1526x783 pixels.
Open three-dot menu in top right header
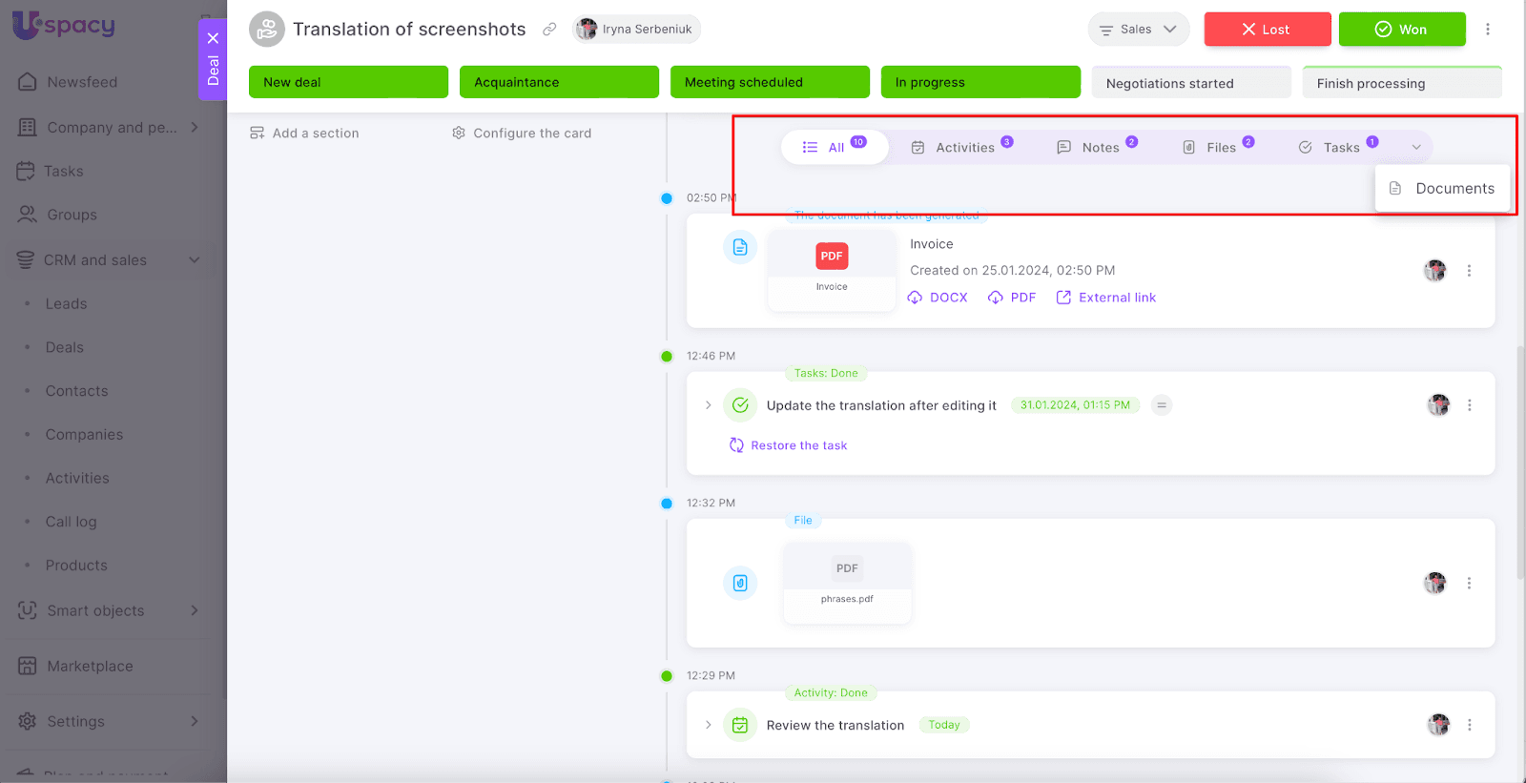tap(1487, 30)
